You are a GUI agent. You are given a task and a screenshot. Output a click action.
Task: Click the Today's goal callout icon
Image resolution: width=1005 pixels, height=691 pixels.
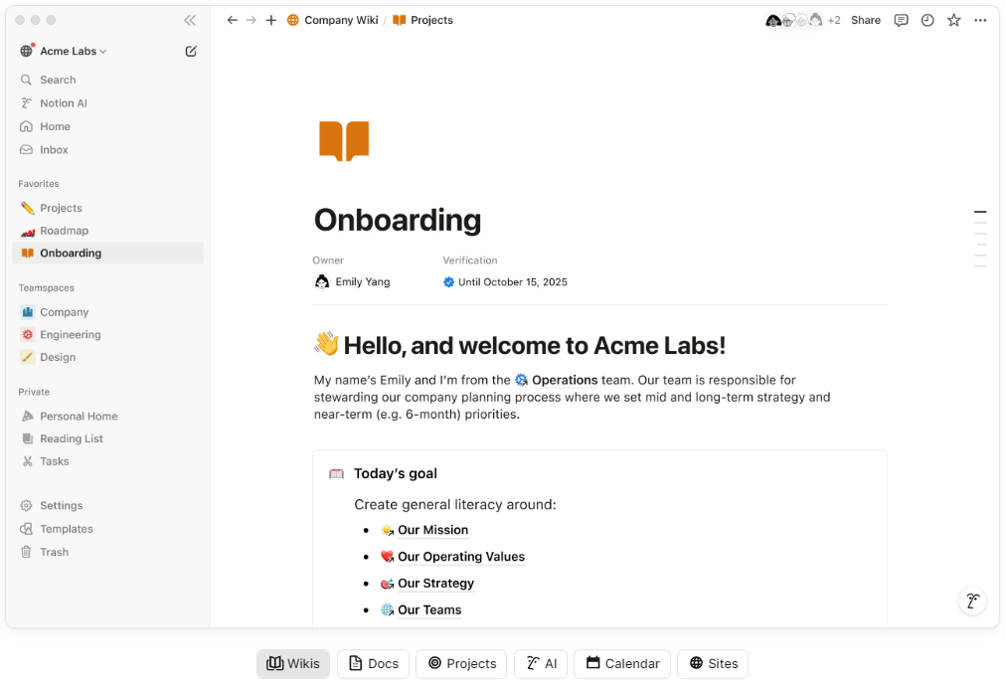(x=337, y=473)
